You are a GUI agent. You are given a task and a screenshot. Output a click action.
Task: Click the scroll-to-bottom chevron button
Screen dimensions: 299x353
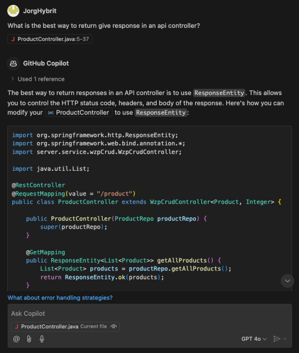(x=287, y=281)
